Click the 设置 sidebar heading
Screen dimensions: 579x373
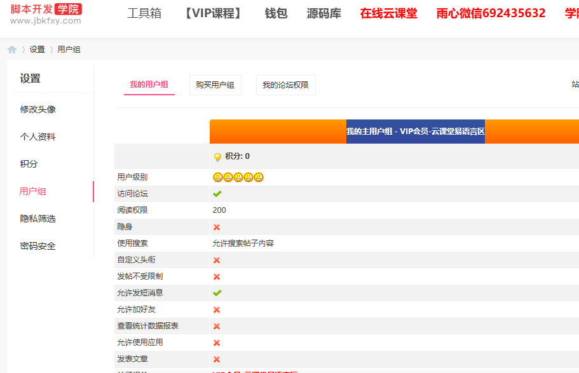point(31,78)
